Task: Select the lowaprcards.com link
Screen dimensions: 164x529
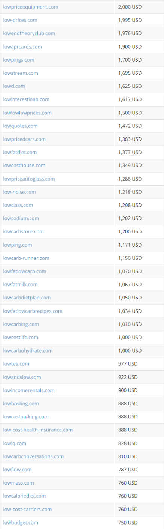Action: pyautogui.click(x=22, y=47)
